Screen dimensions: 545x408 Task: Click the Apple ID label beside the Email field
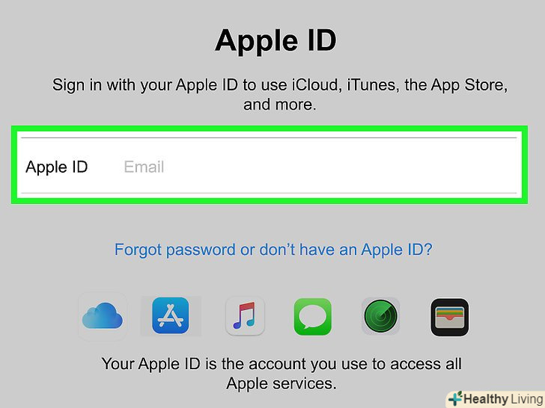pyautogui.click(x=57, y=167)
